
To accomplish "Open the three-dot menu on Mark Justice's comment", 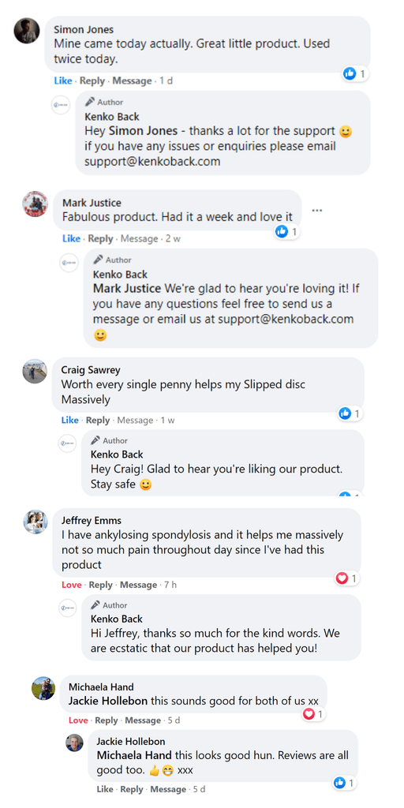I will click(x=317, y=210).
